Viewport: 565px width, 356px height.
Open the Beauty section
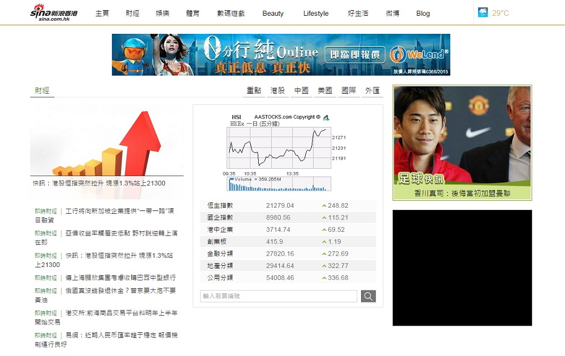coord(273,14)
